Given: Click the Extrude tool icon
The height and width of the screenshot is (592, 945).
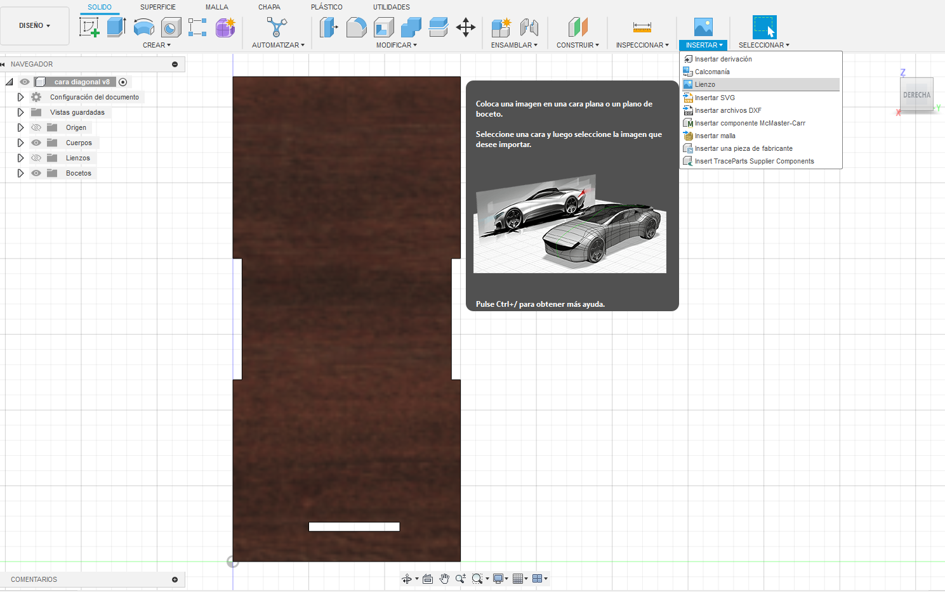Looking at the screenshot, I should pyautogui.click(x=116, y=27).
